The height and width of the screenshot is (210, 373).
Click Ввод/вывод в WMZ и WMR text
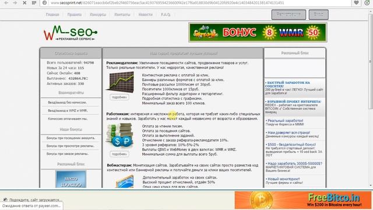pos(68,110)
